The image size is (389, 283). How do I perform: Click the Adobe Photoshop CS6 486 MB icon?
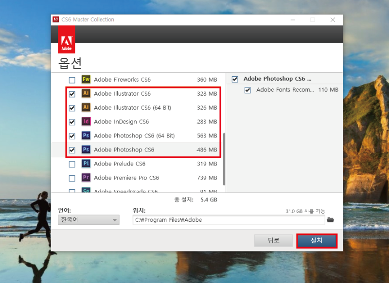[x=86, y=150]
